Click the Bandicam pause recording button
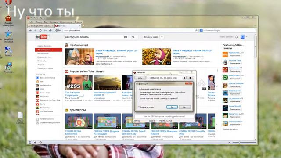The image size is (281, 158). pyautogui.click(x=184, y=78)
